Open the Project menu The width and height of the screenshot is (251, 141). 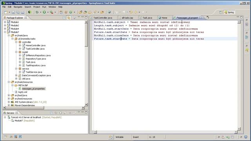(x=36, y=7)
